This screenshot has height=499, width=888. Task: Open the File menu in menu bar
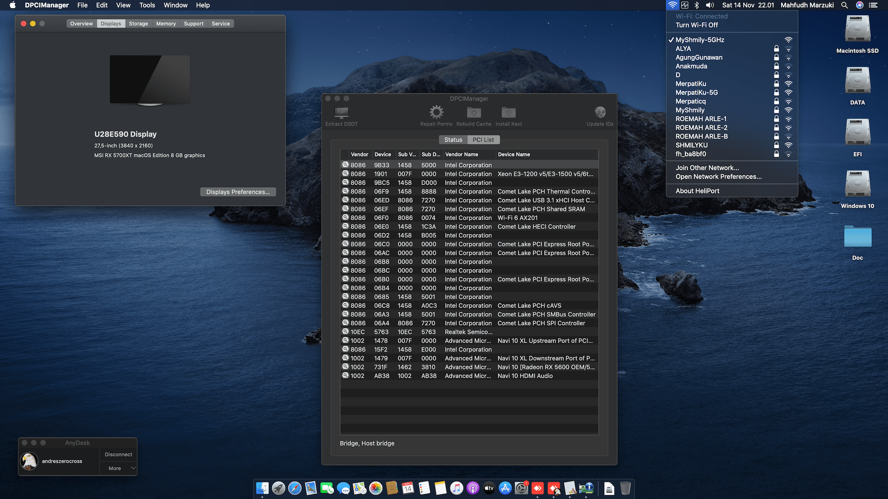82,5
